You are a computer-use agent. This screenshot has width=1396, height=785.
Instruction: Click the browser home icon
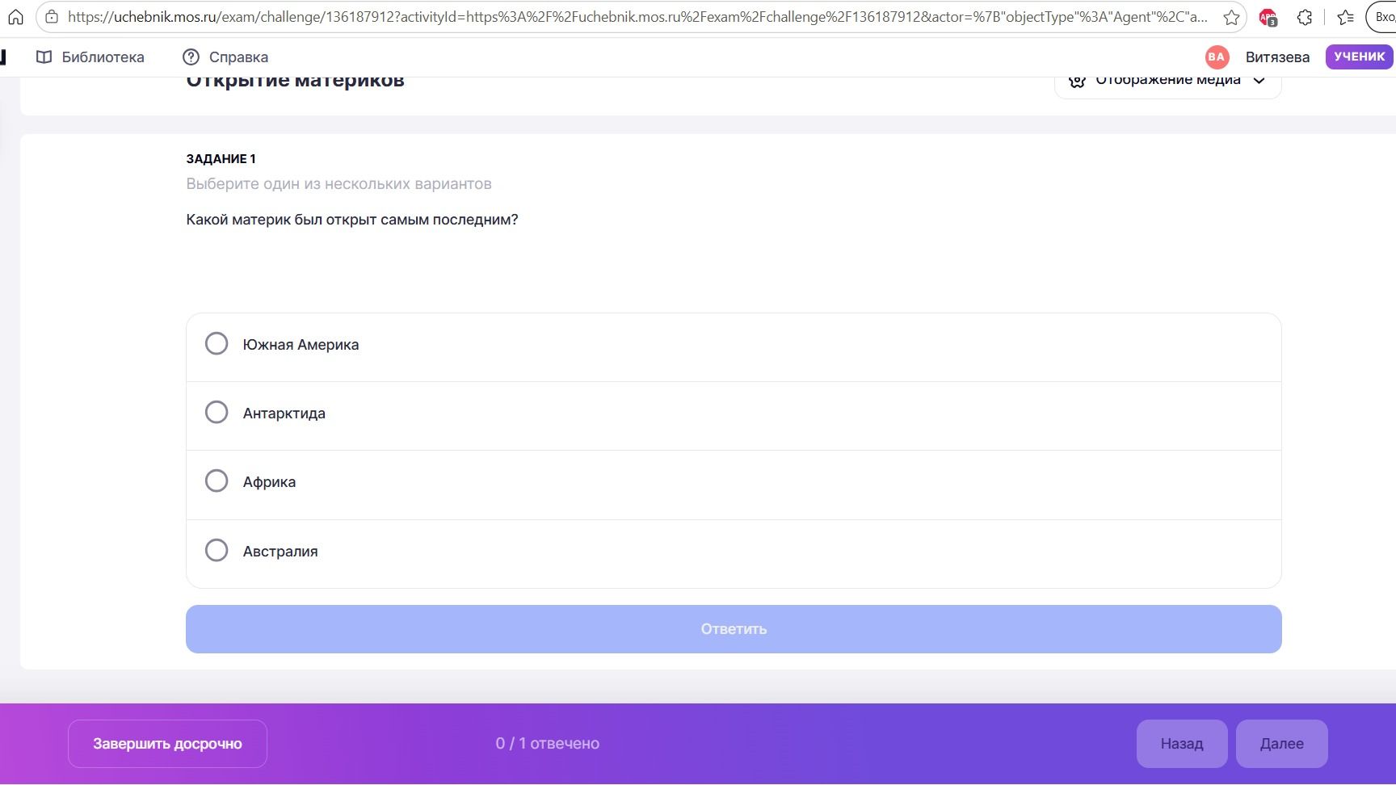click(15, 17)
